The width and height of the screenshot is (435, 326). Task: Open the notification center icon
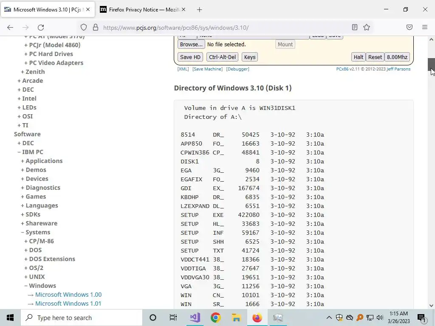[421, 318]
